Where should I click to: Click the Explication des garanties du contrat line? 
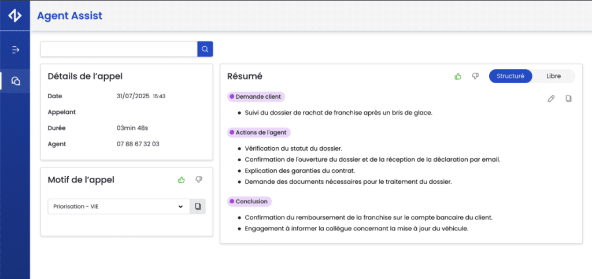pyautogui.click(x=300, y=170)
